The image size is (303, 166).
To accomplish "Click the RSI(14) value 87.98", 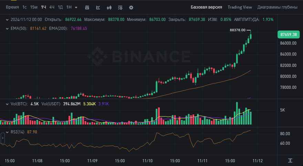I will point(32,132).
